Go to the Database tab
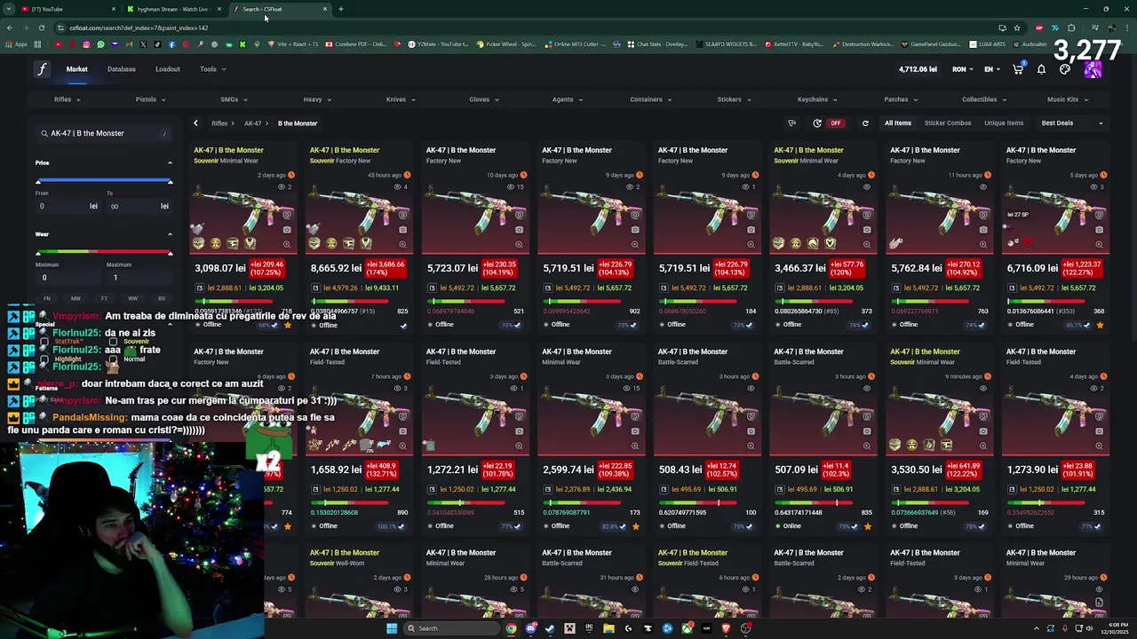The height and width of the screenshot is (639, 1137). click(x=122, y=69)
